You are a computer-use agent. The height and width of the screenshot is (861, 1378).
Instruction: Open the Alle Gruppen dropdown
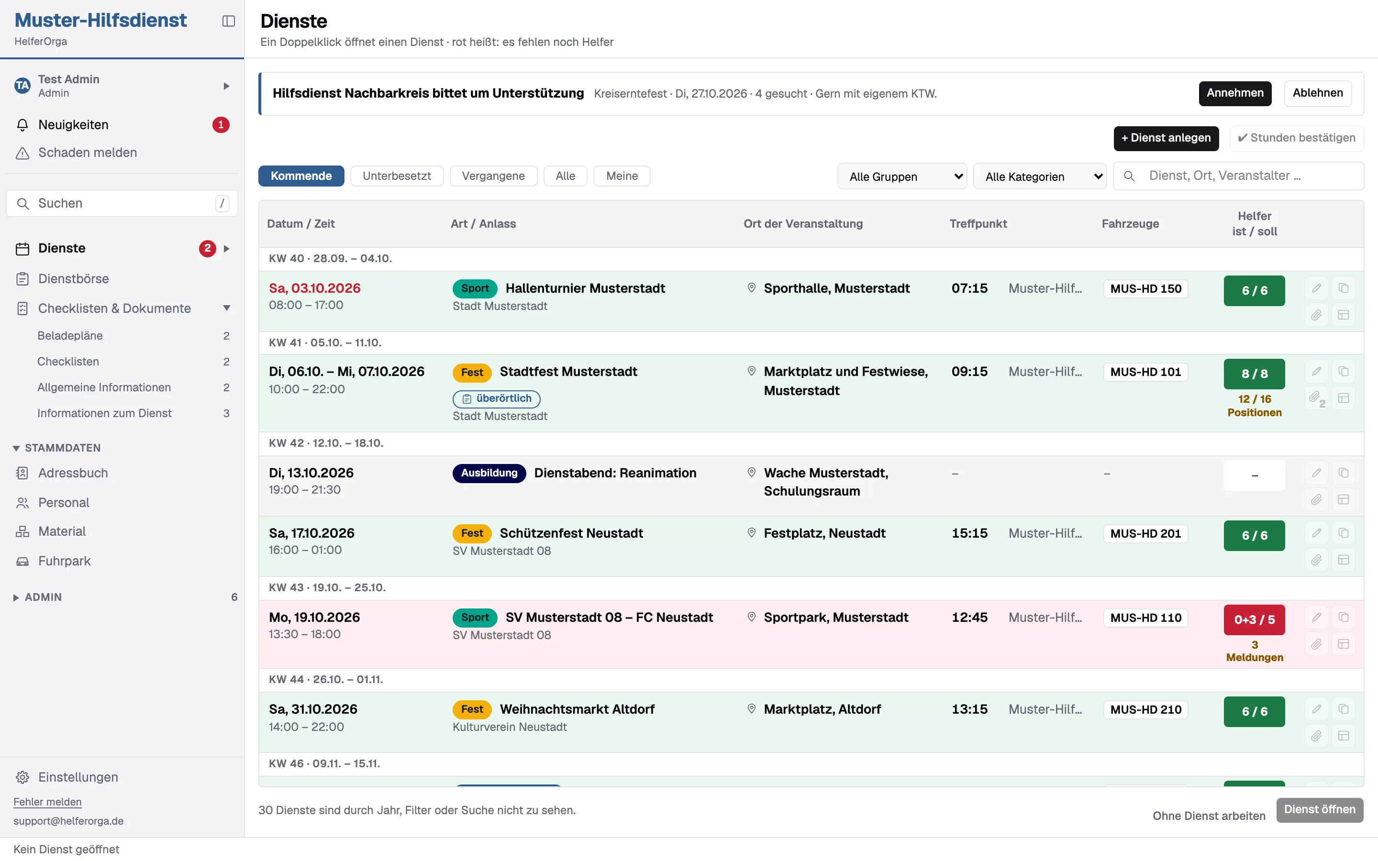[x=902, y=177]
